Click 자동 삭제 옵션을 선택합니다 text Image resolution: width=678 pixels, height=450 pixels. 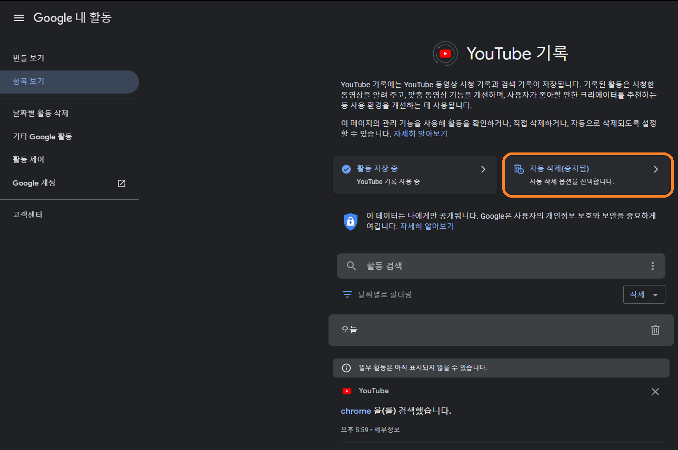click(572, 181)
